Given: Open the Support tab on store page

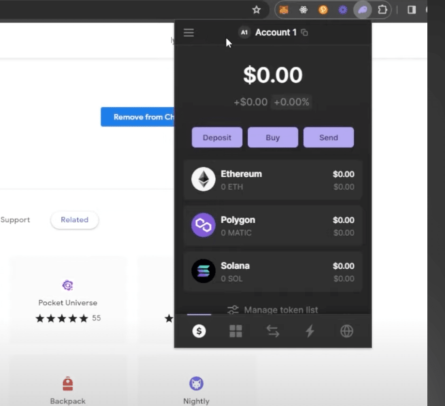Looking at the screenshot, I should (x=15, y=220).
